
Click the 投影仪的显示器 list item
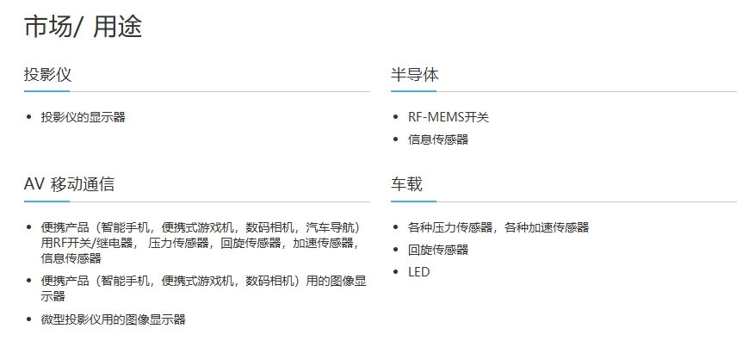tap(83, 117)
